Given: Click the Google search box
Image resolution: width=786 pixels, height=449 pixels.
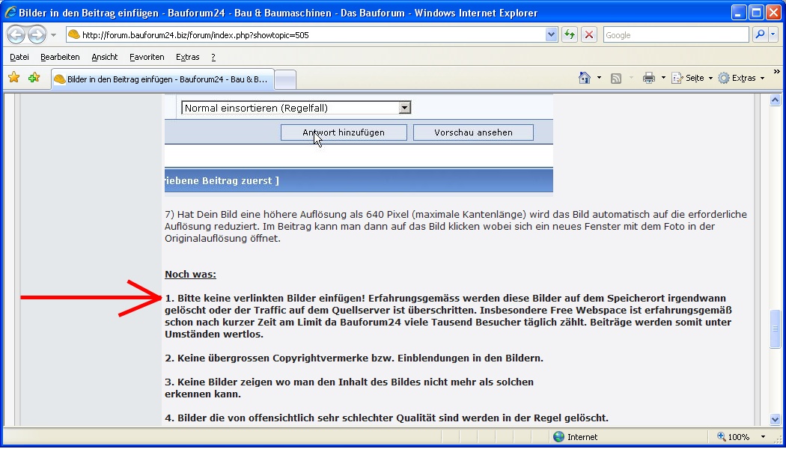Looking at the screenshot, I should click(676, 34).
